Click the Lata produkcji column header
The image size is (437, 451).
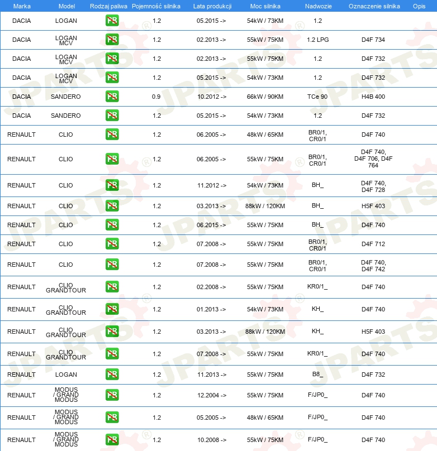coord(212,6)
